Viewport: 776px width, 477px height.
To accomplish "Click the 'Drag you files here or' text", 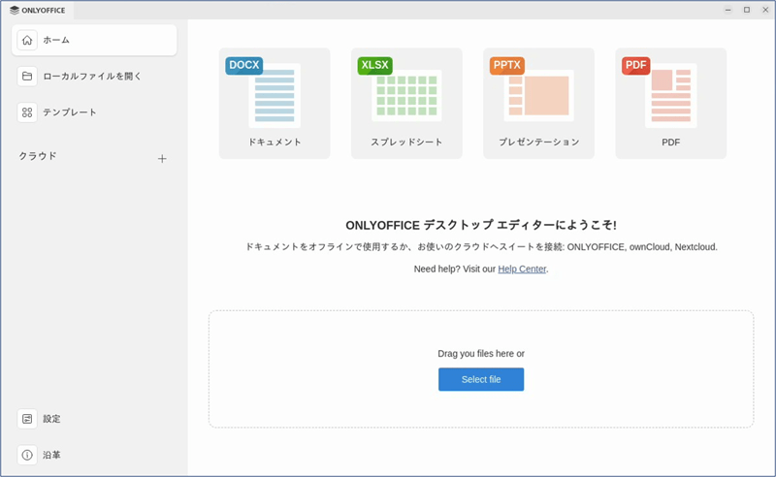I will (481, 354).
